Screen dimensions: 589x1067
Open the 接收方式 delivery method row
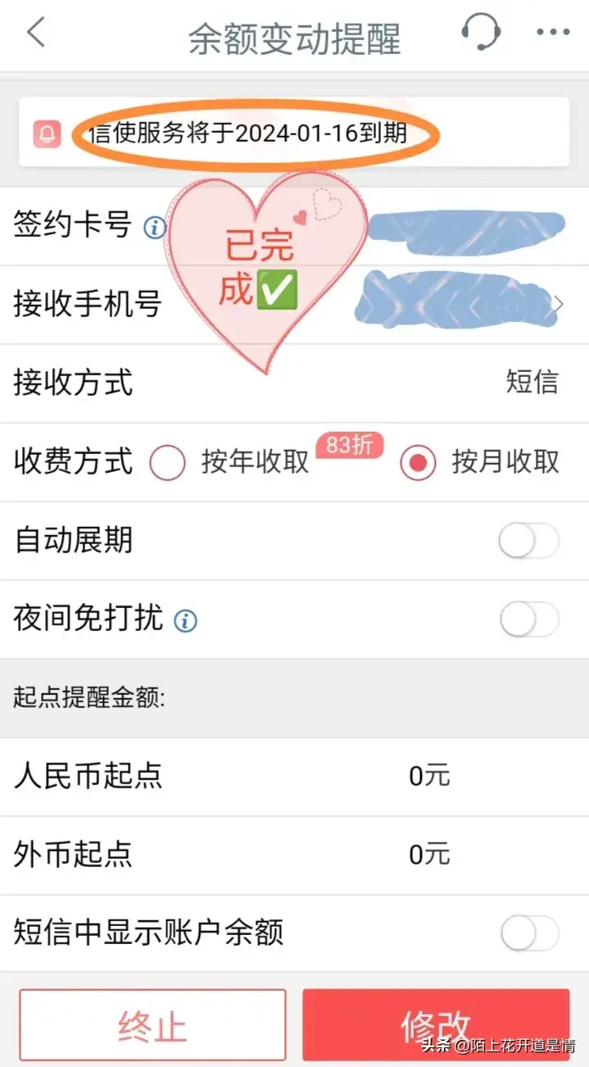(295, 383)
